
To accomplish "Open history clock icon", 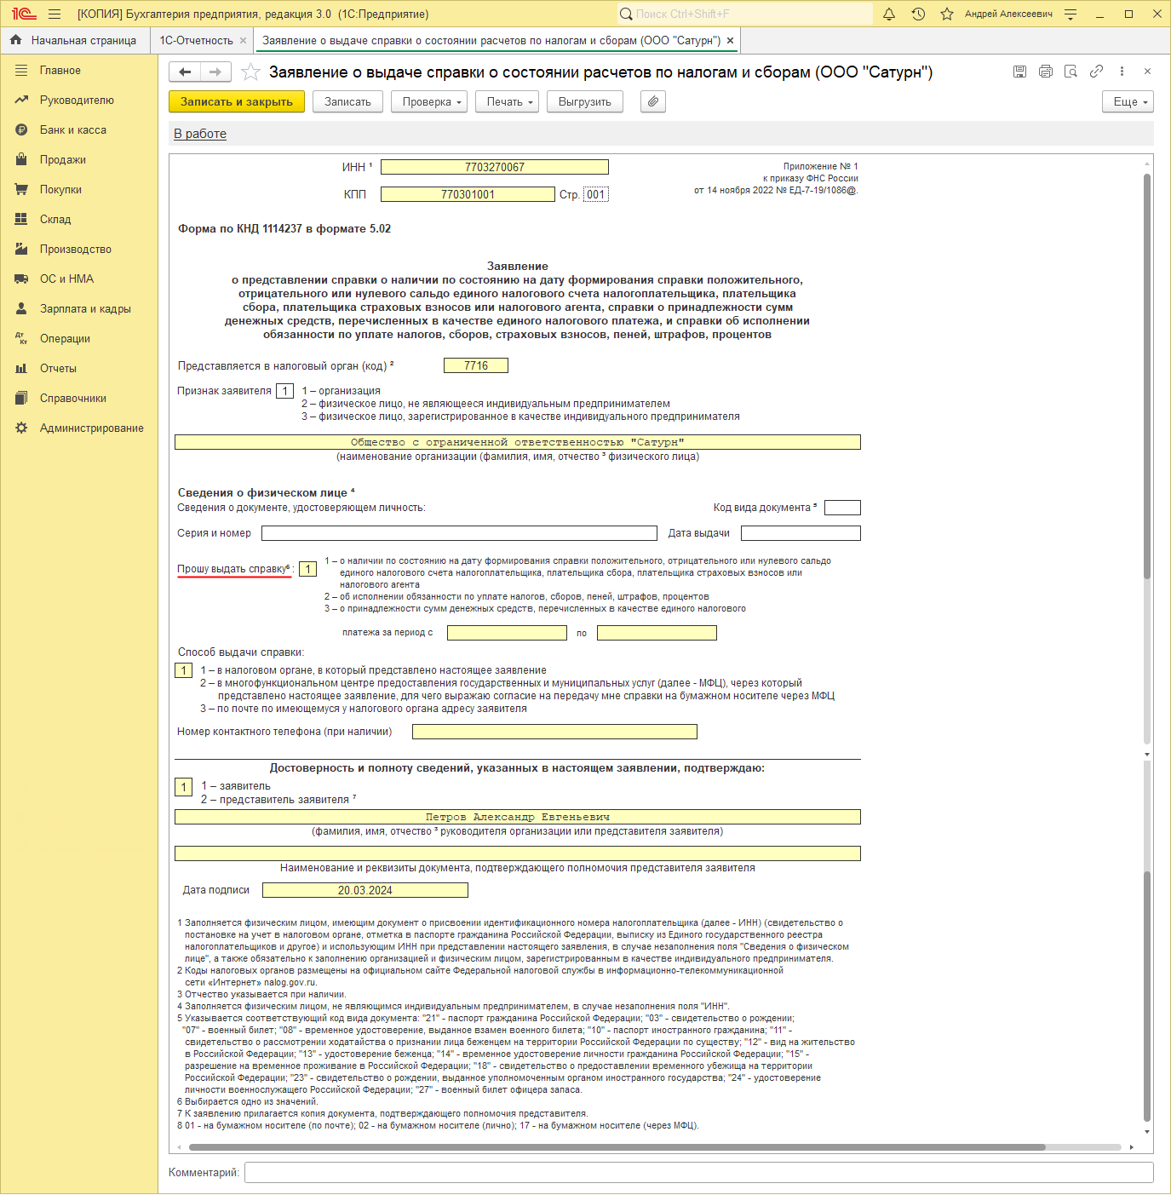I will (x=918, y=14).
